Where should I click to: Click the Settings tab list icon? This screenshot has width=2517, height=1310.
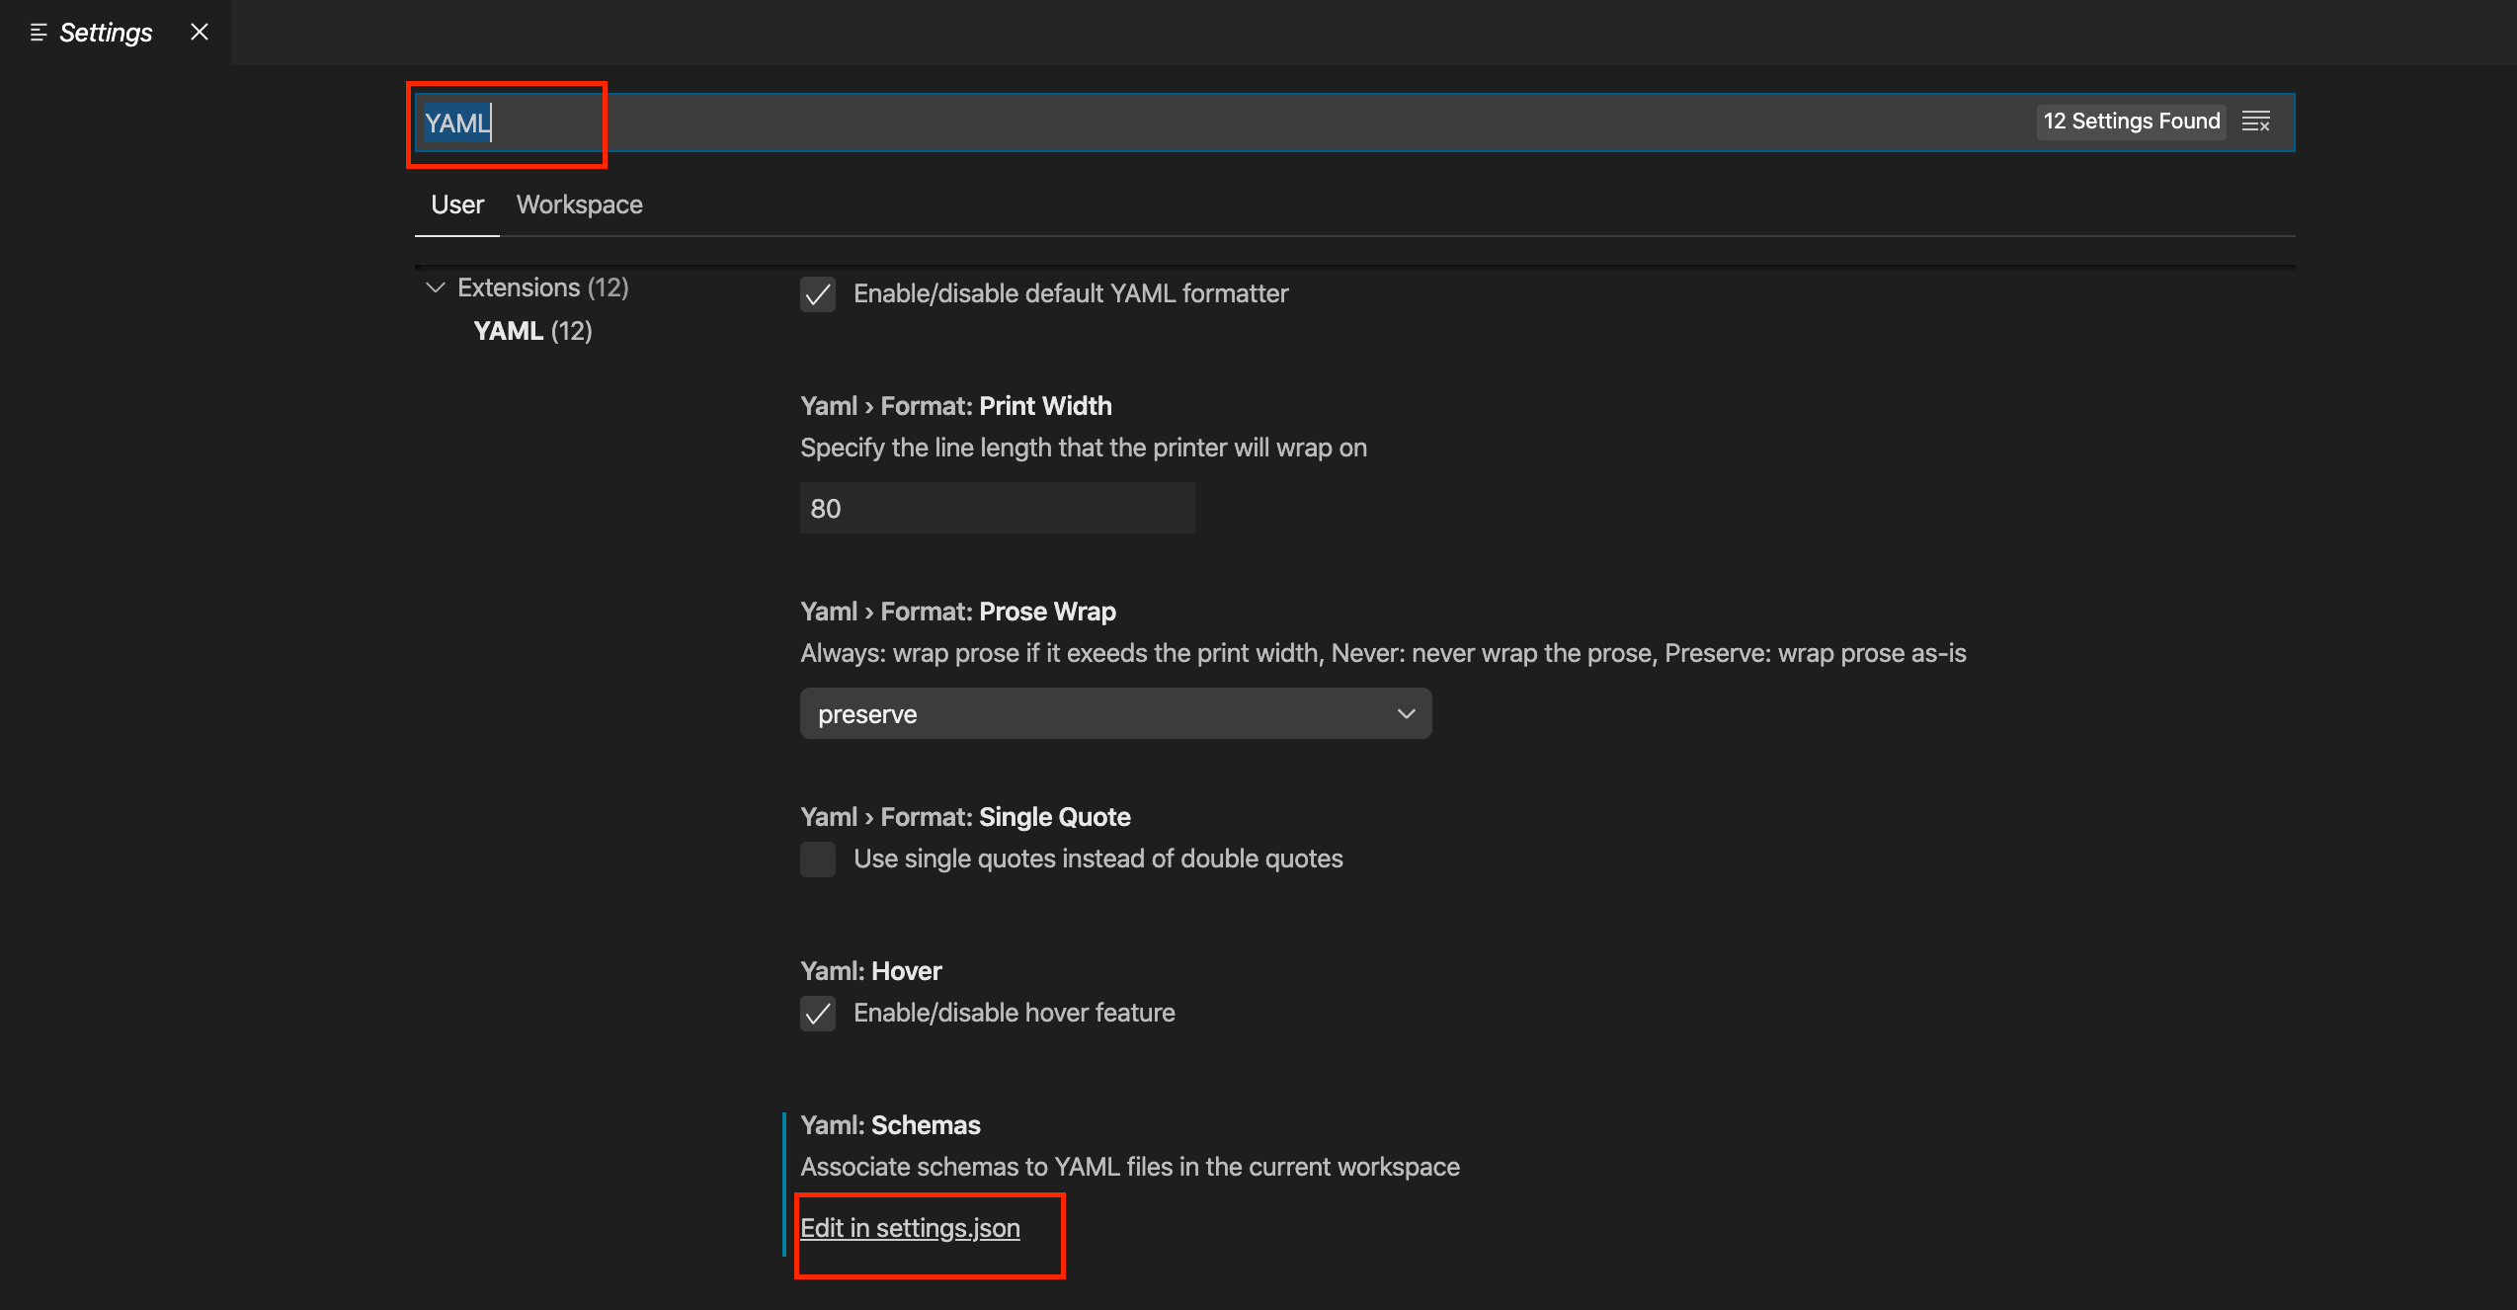click(39, 33)
